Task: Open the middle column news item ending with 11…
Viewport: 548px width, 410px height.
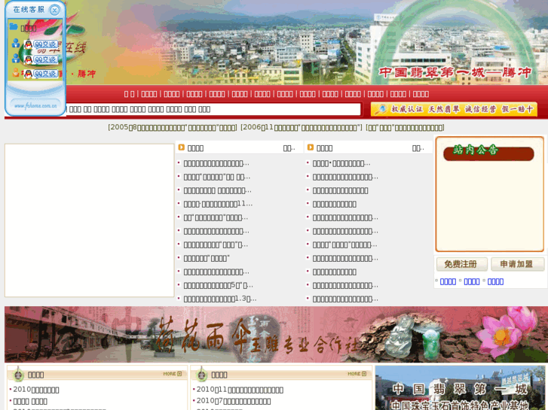Action: [x=218, y=204]
